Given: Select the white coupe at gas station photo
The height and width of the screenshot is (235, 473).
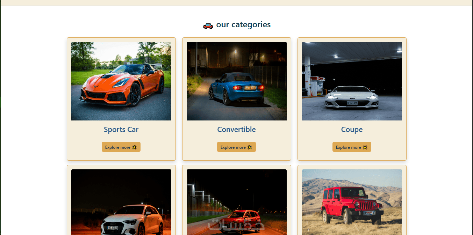Looking at the screenshot, I should point(352,81).
